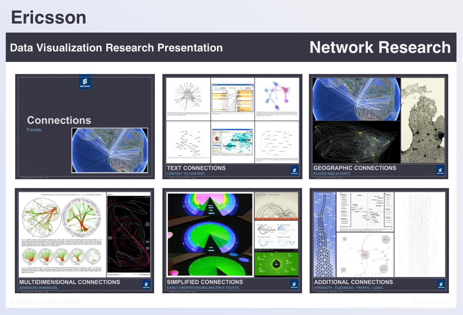
Task: Click the 'Network Research' header text
Action: pyautogui.click(x=380, y=47)
